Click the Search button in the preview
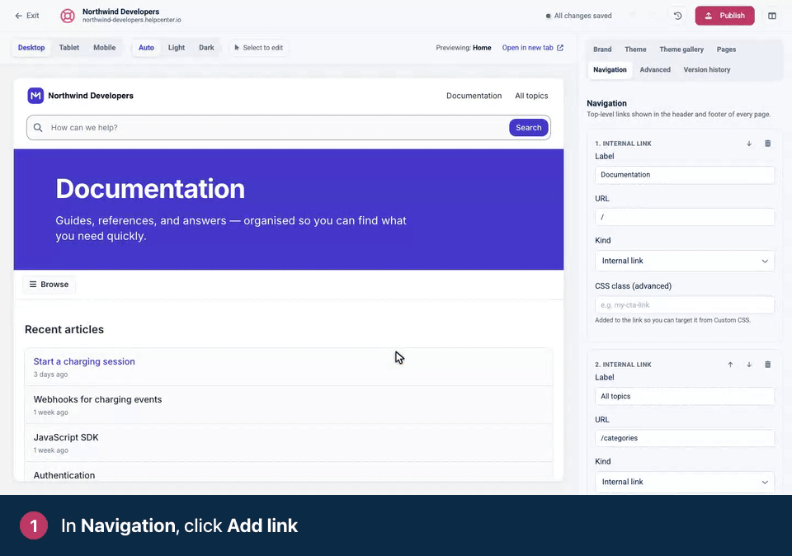Image resolution: width=792 pixels, height=556 pixels. (528, 128)
